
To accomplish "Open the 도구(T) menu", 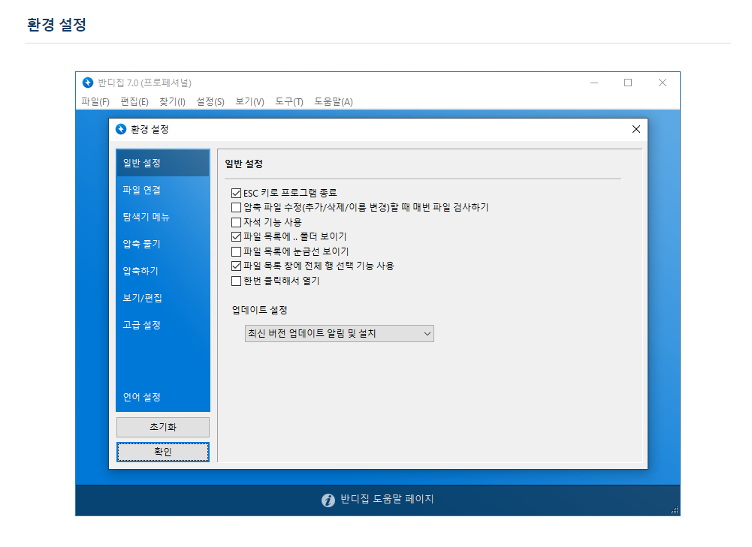I will click(288, 101).
